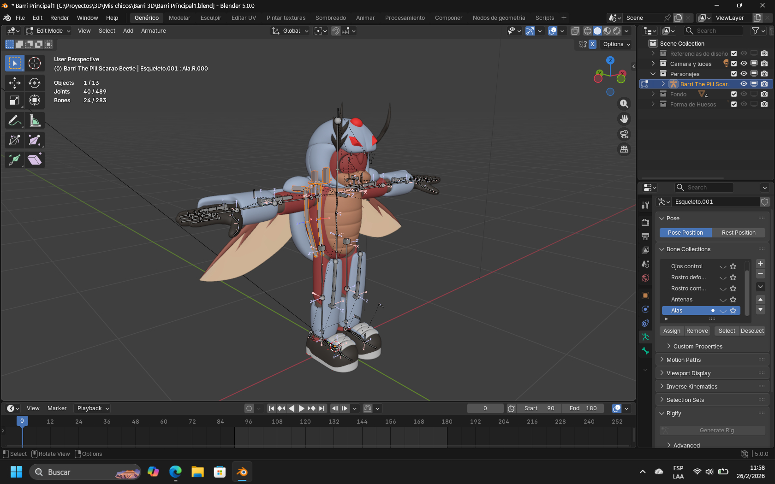Toggle camera view with the camera icon
This screenshot has width=775, height=484.
[624, 134]
